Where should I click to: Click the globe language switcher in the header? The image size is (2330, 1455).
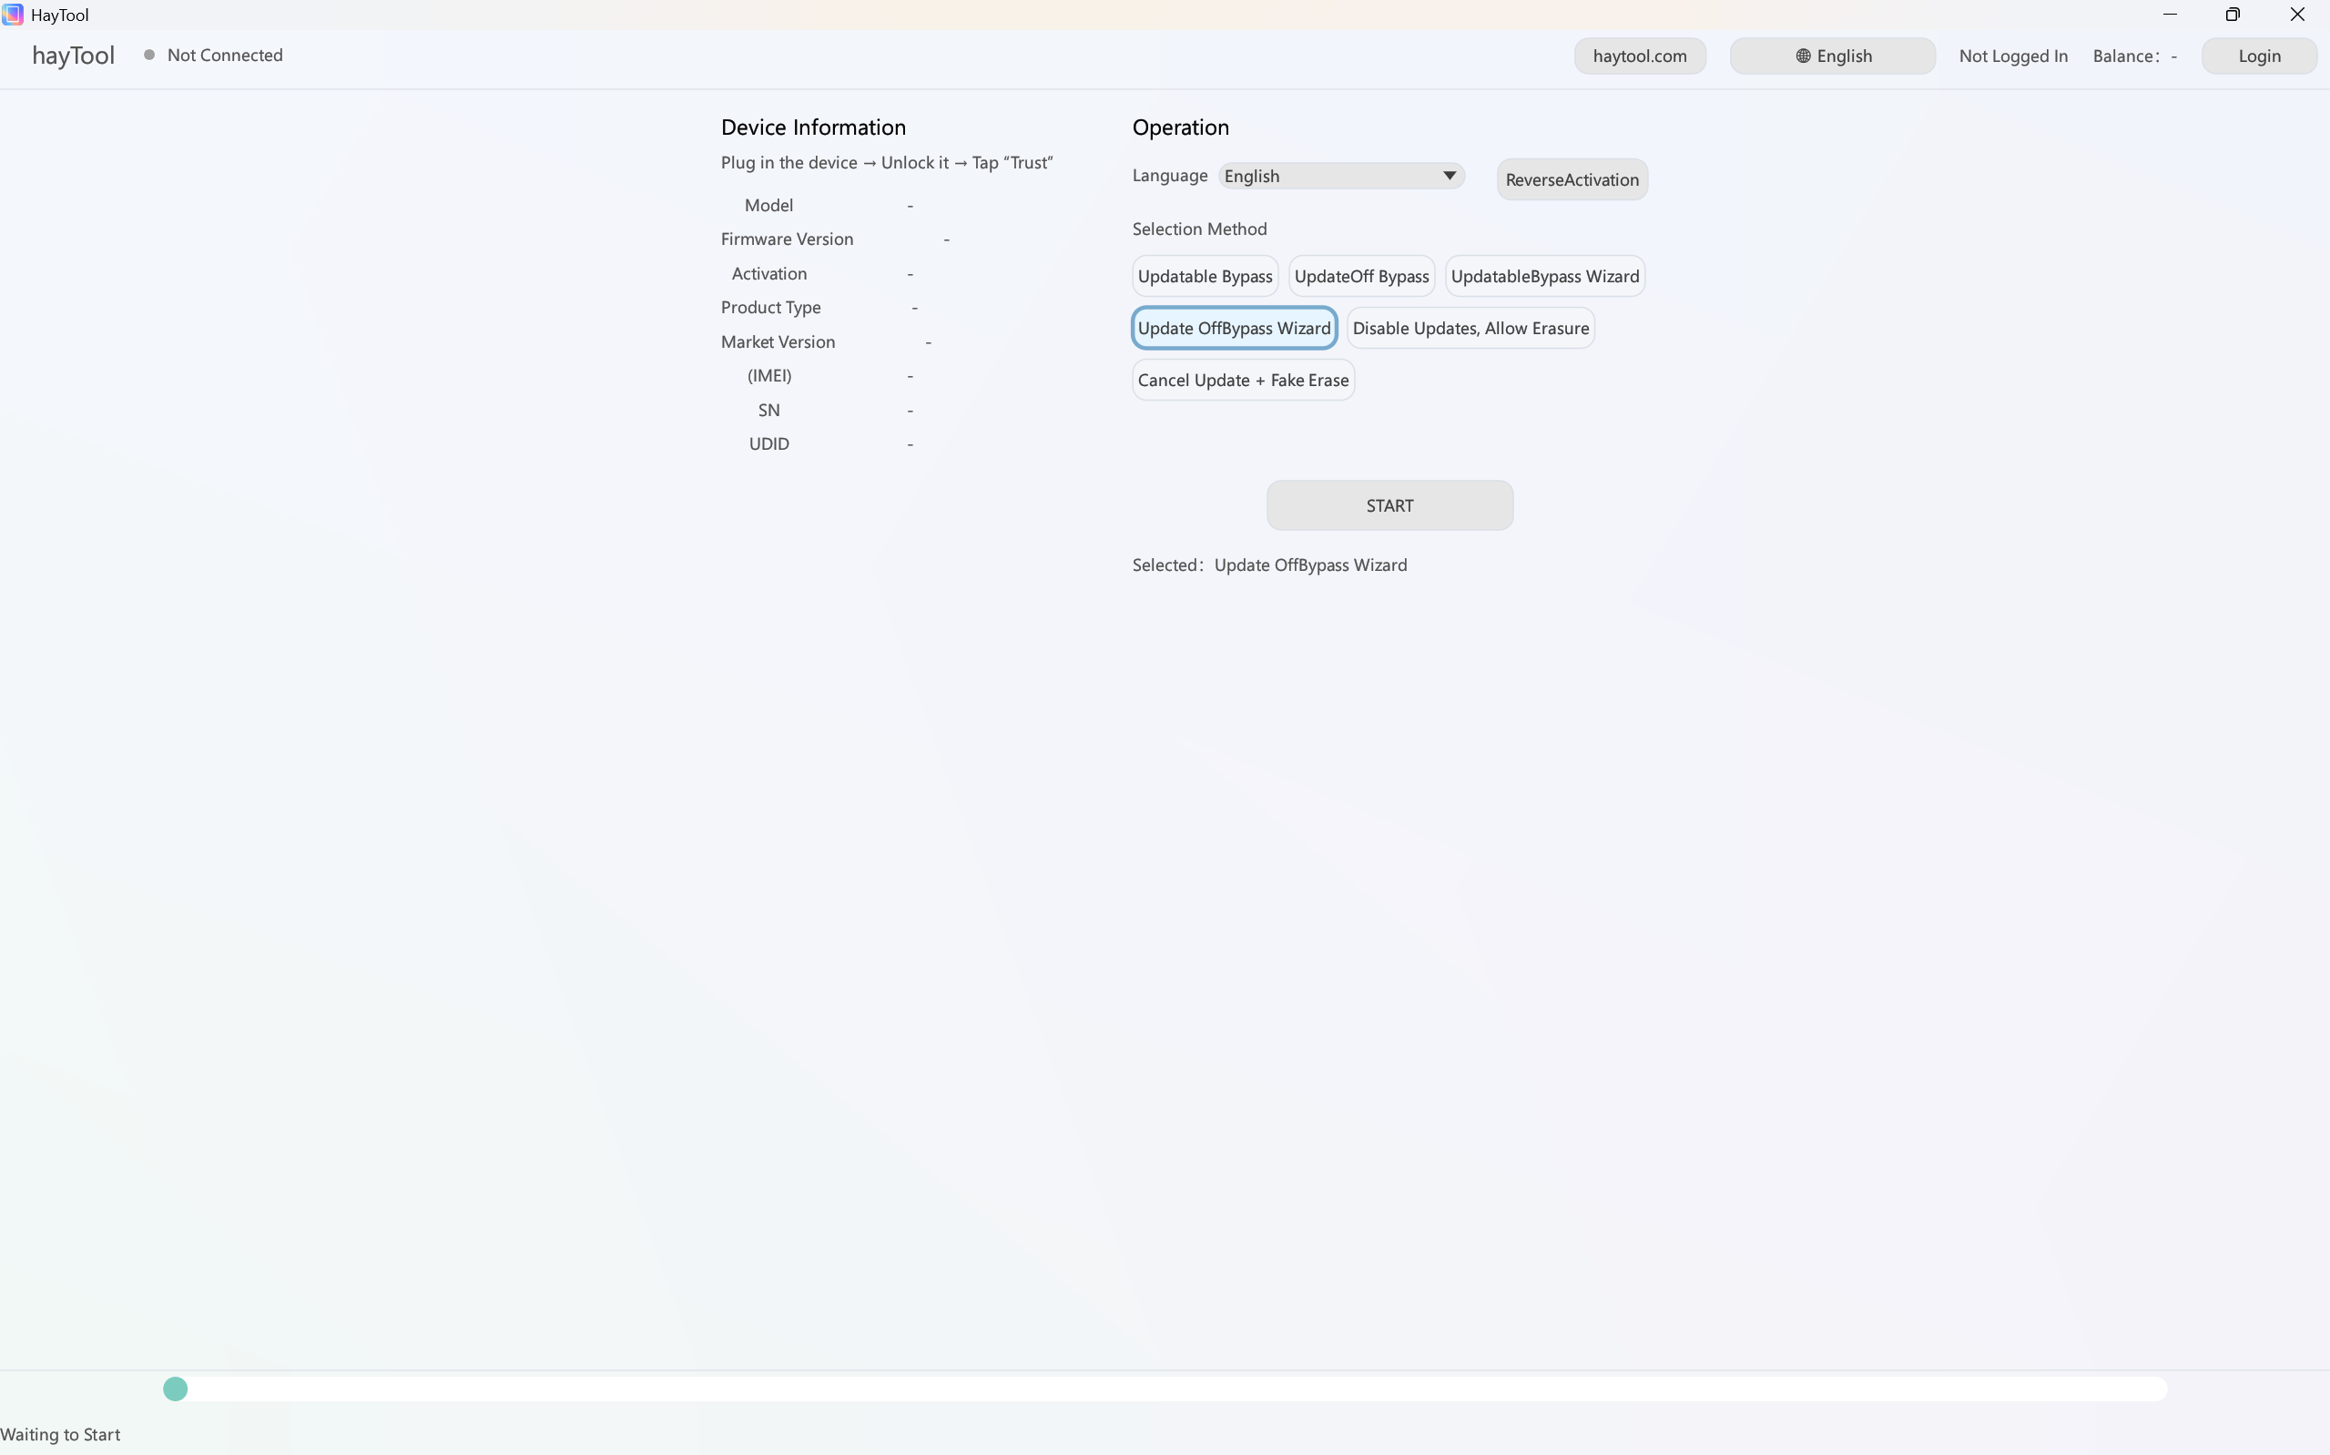[1830, 55]
